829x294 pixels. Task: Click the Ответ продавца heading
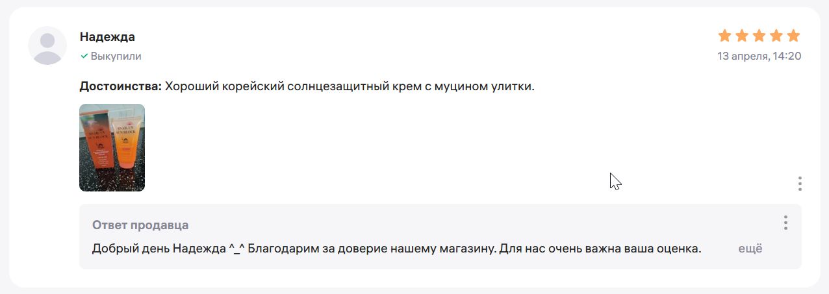[140, 225]
